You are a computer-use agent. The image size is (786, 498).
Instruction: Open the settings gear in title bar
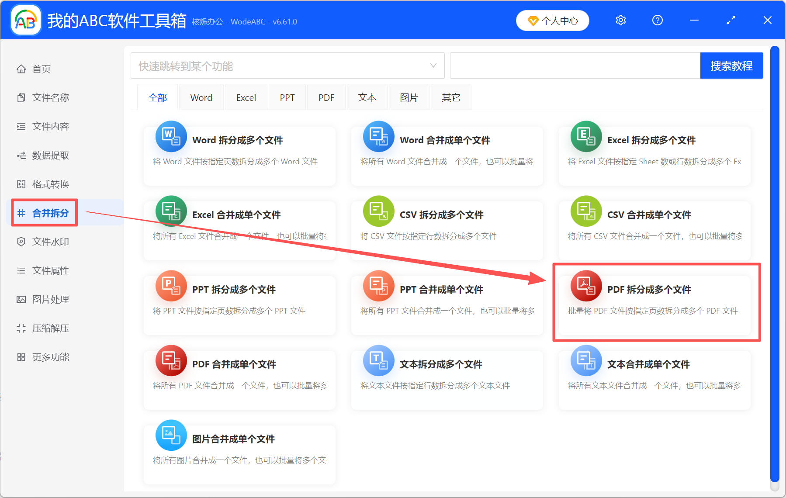click(620, 20)
